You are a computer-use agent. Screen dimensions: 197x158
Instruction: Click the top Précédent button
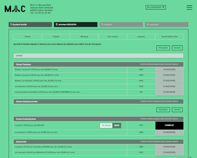click(163, 48)
